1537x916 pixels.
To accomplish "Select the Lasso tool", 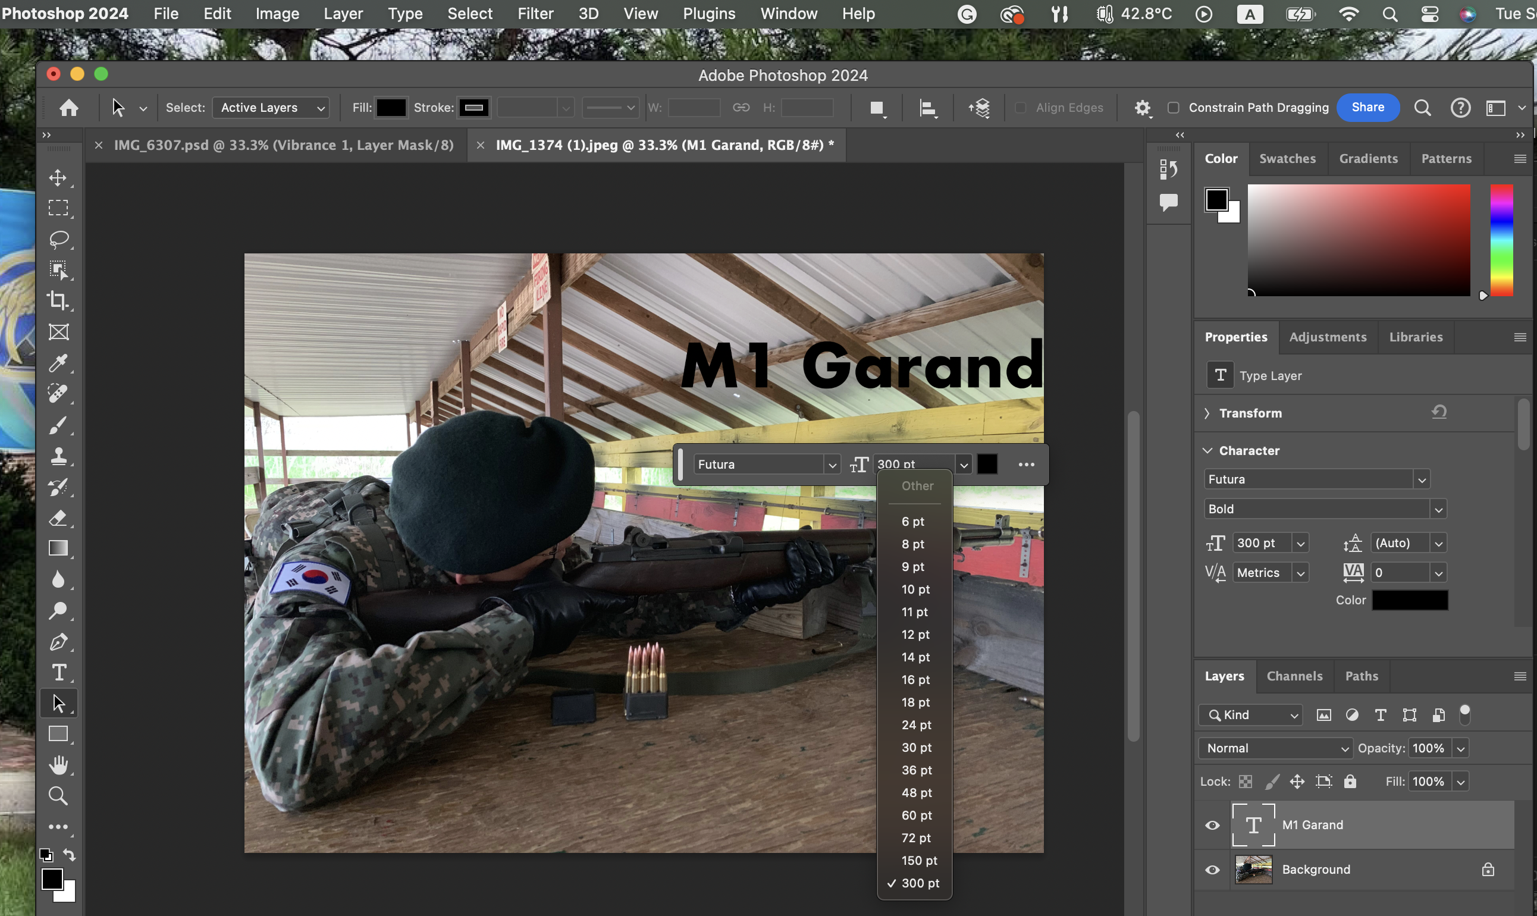I will 59,239.
